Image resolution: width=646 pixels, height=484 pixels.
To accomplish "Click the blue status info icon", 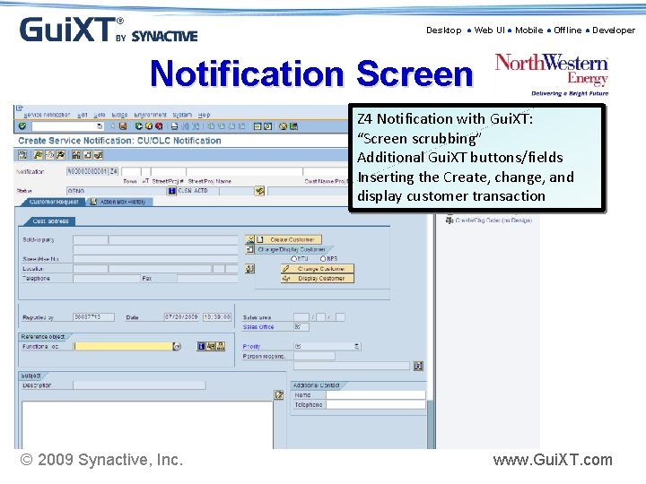I will [x=171, y=191].
